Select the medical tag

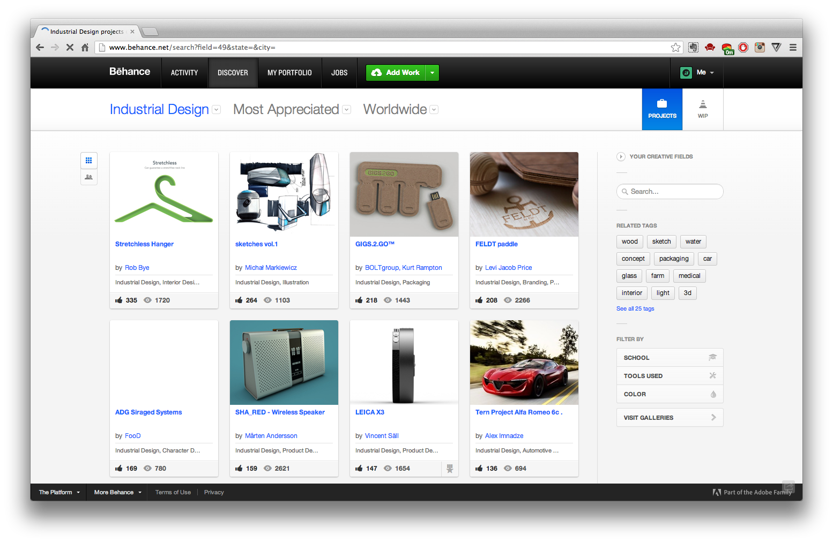pyautogui.click(x=689, y=276)
